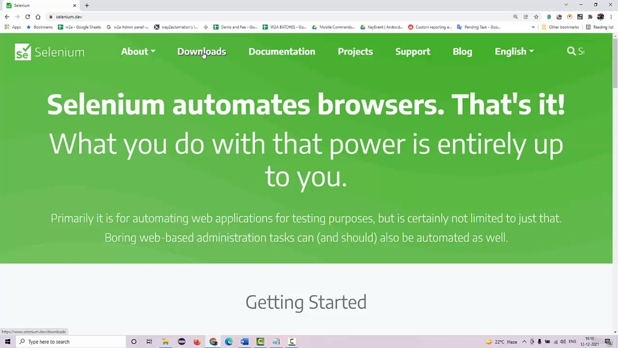Go to the Projects nav item
The width and height of the screenshot is (618, 348).
pyautogui.click(x=355, y=52)
